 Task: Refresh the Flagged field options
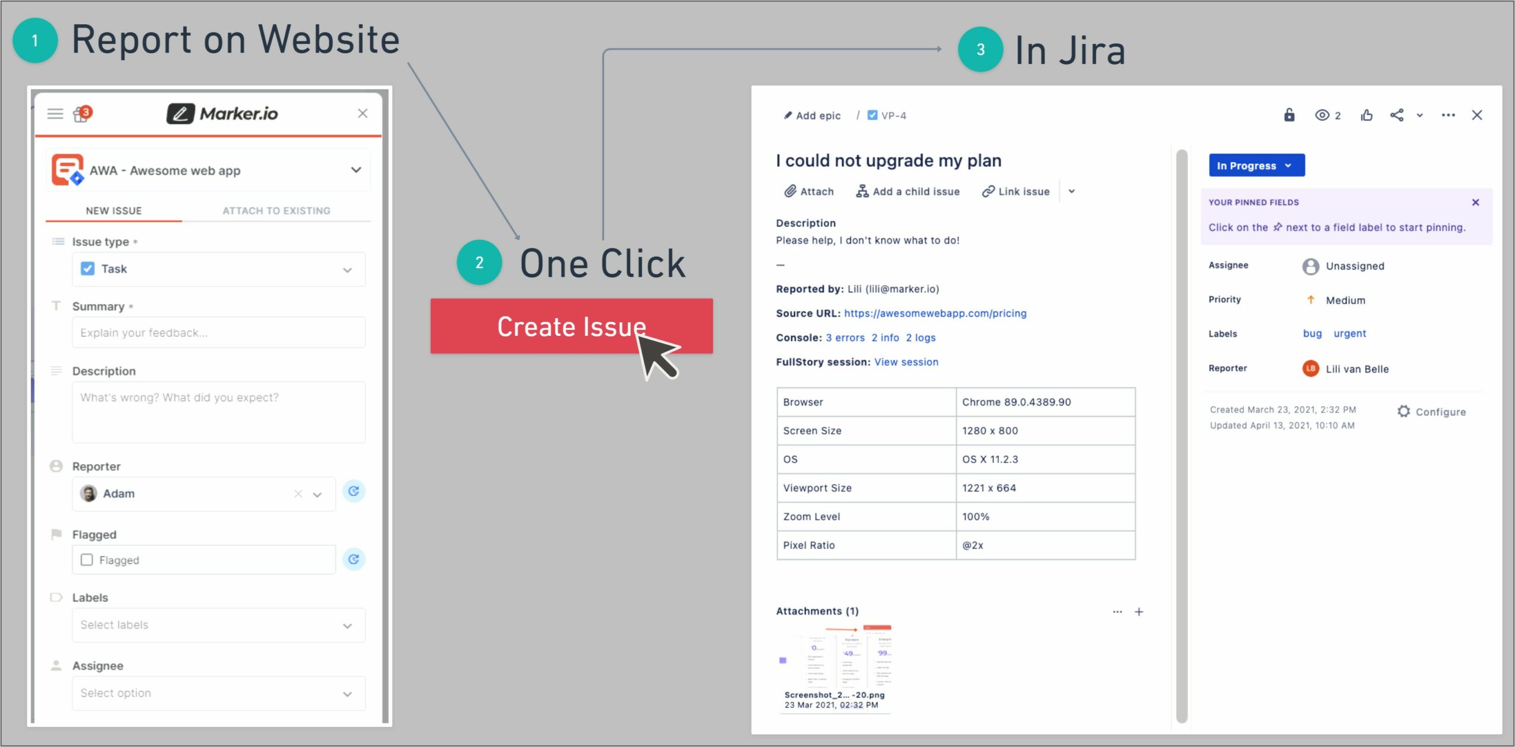click(354, 560)
